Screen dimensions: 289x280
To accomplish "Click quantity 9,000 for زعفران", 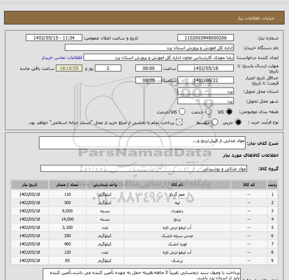I will pos(68,211).
